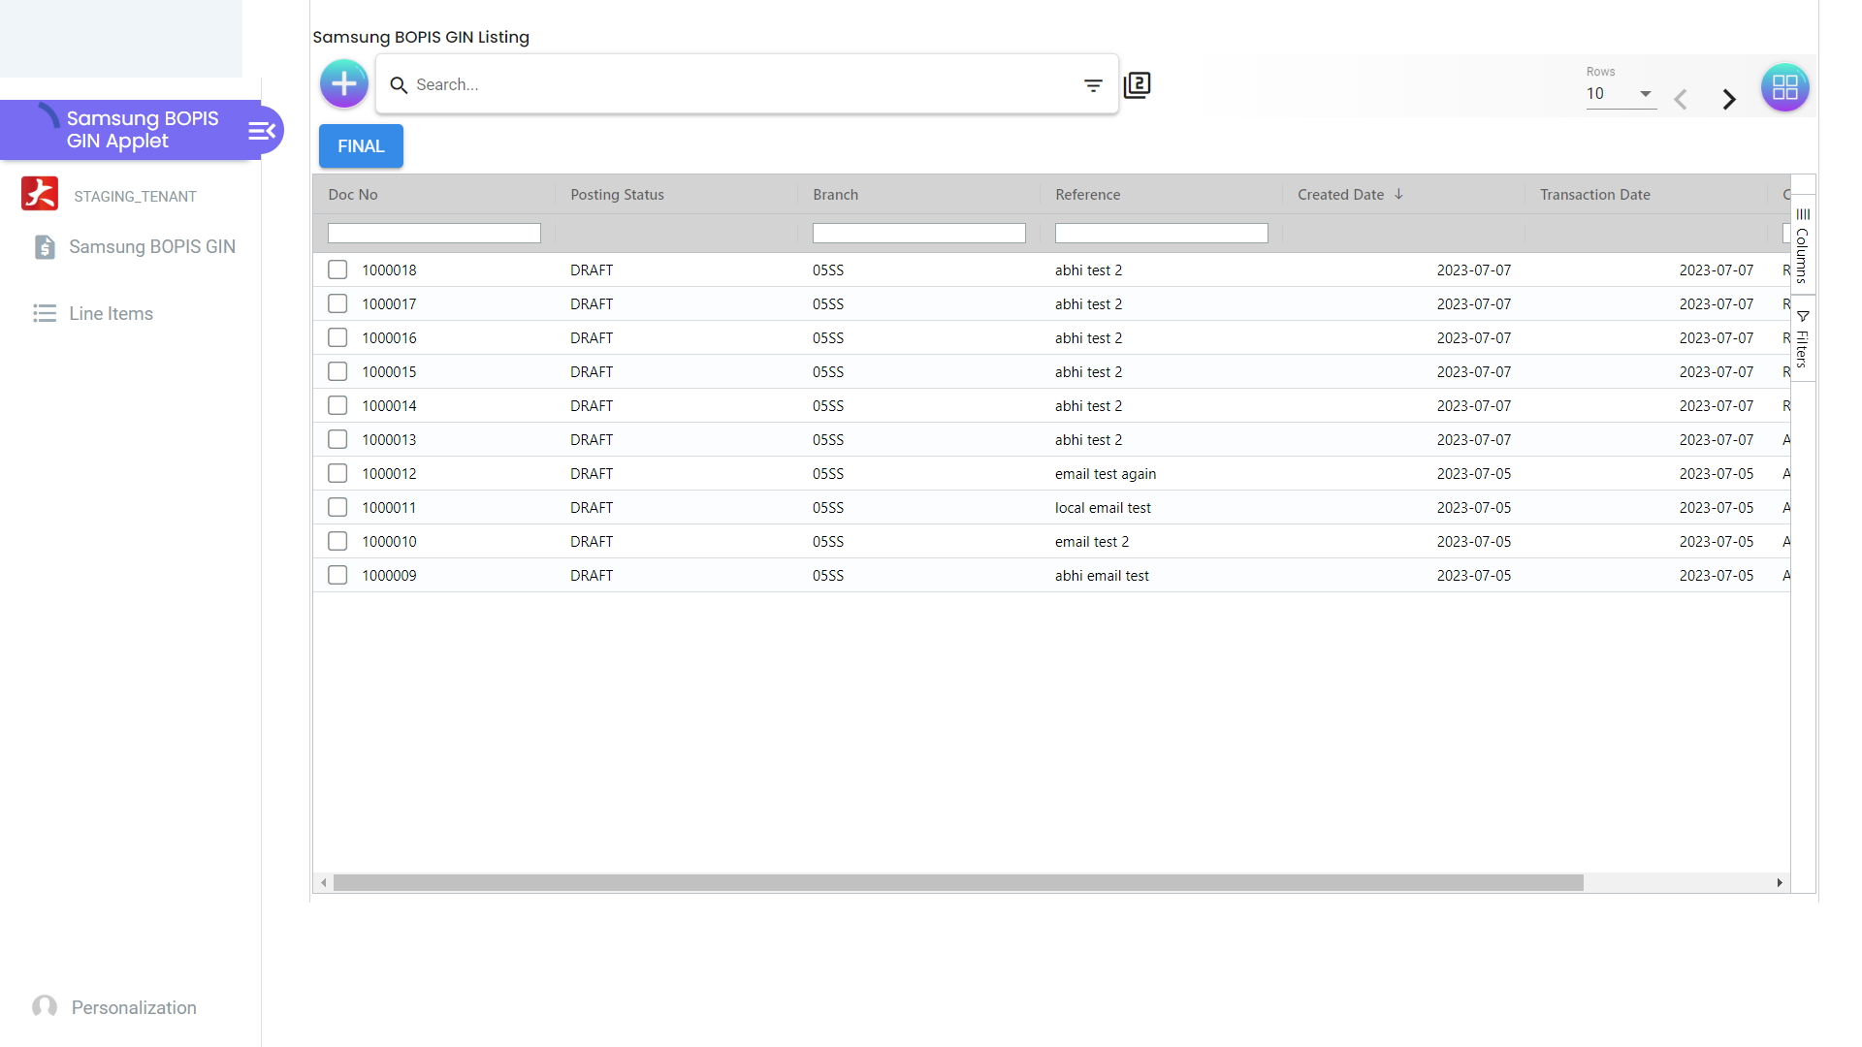Image resolution: width=1862 pixels, height=1047 pixels.
Task: Select the checkbox for row 1000013
Action: pyautogui.click(x=337, y=440)
